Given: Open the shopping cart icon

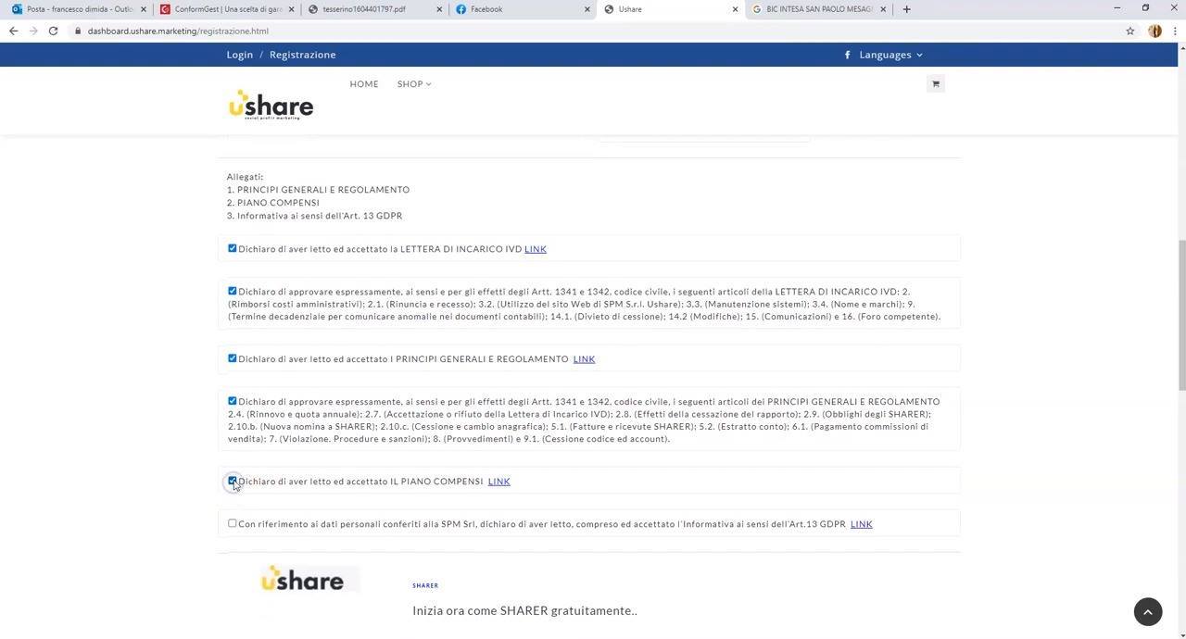Looking at the screenshot, I should [x=935, y=84].
